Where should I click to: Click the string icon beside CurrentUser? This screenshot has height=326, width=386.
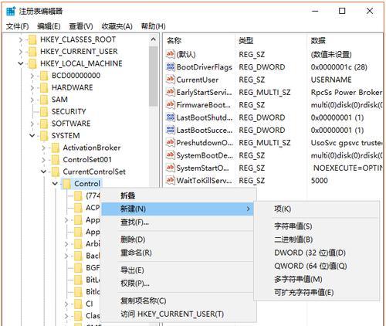point(171,80)
